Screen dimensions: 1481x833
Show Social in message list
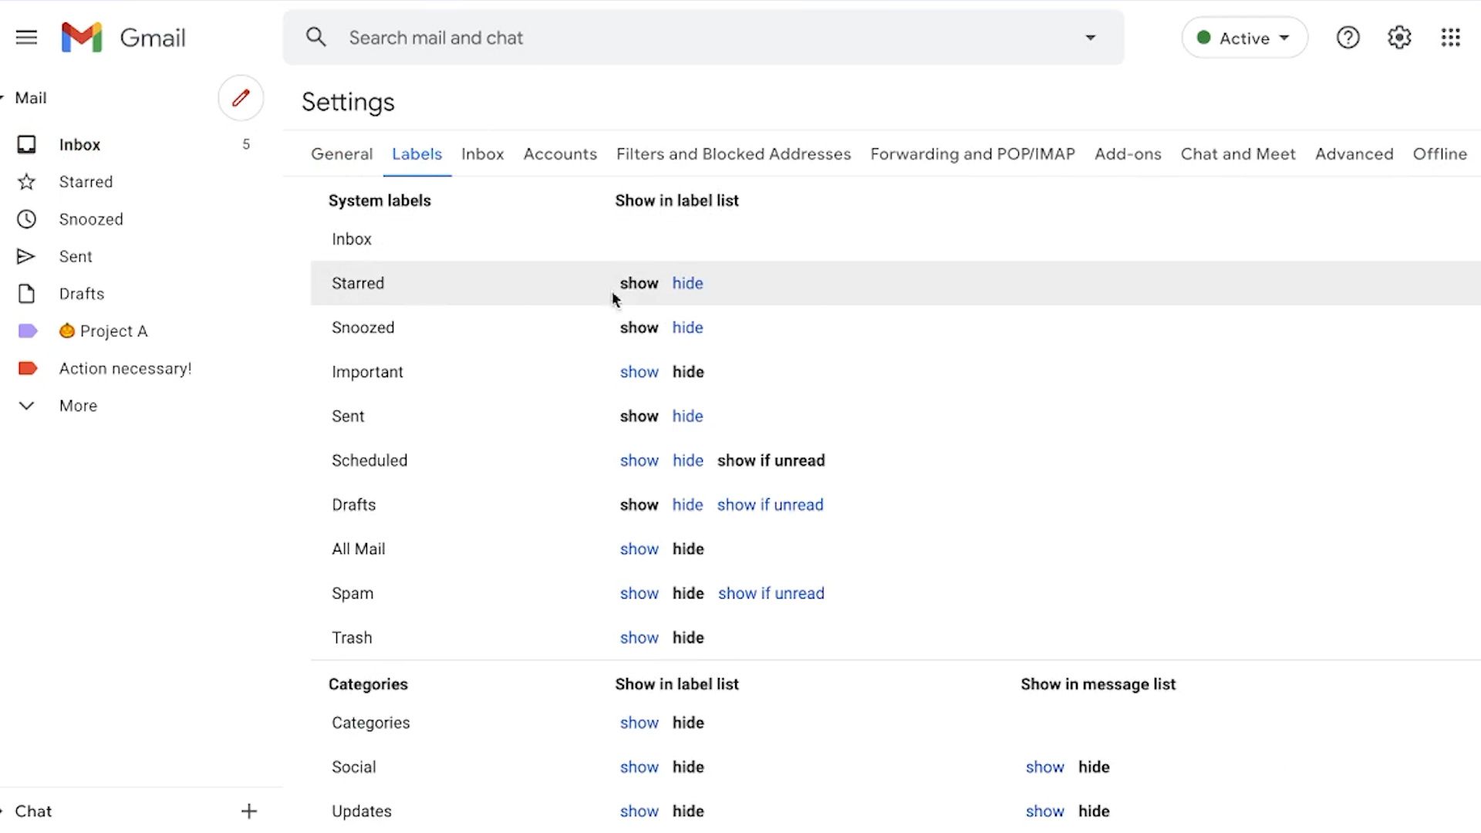(1044, 767)
